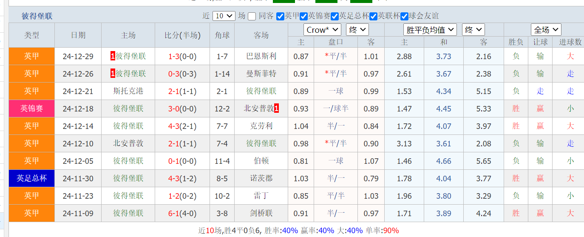The width and height of the screenshot is (584, 237).
Task: Click the 进球数 column header
Action: click(570, 42)
